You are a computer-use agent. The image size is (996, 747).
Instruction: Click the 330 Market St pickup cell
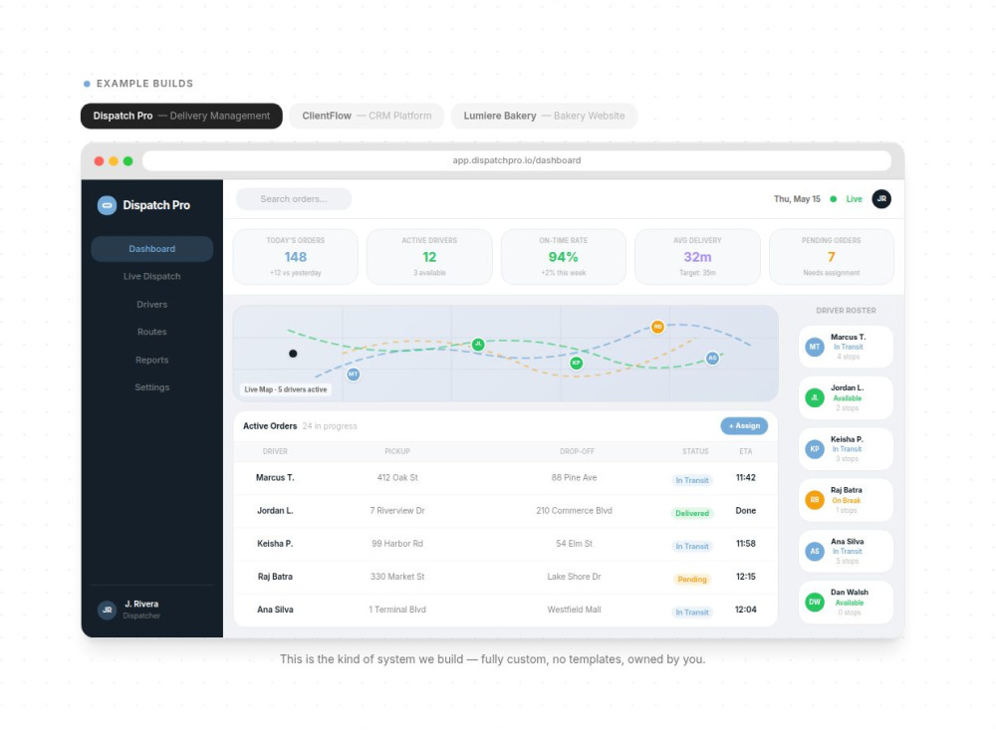(397, 577)
